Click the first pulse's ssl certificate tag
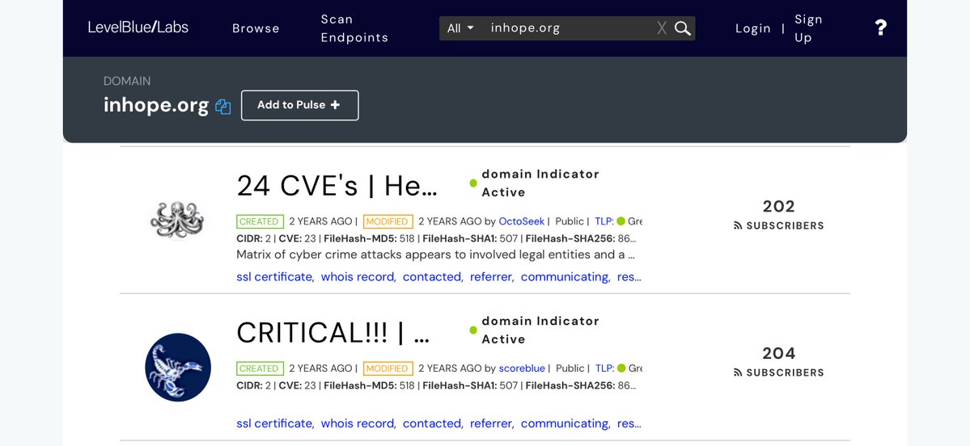 tap(274, 277)
